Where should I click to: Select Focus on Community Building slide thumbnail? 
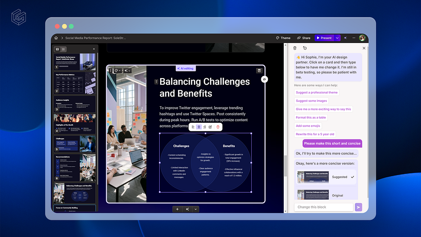click(75, 208)
